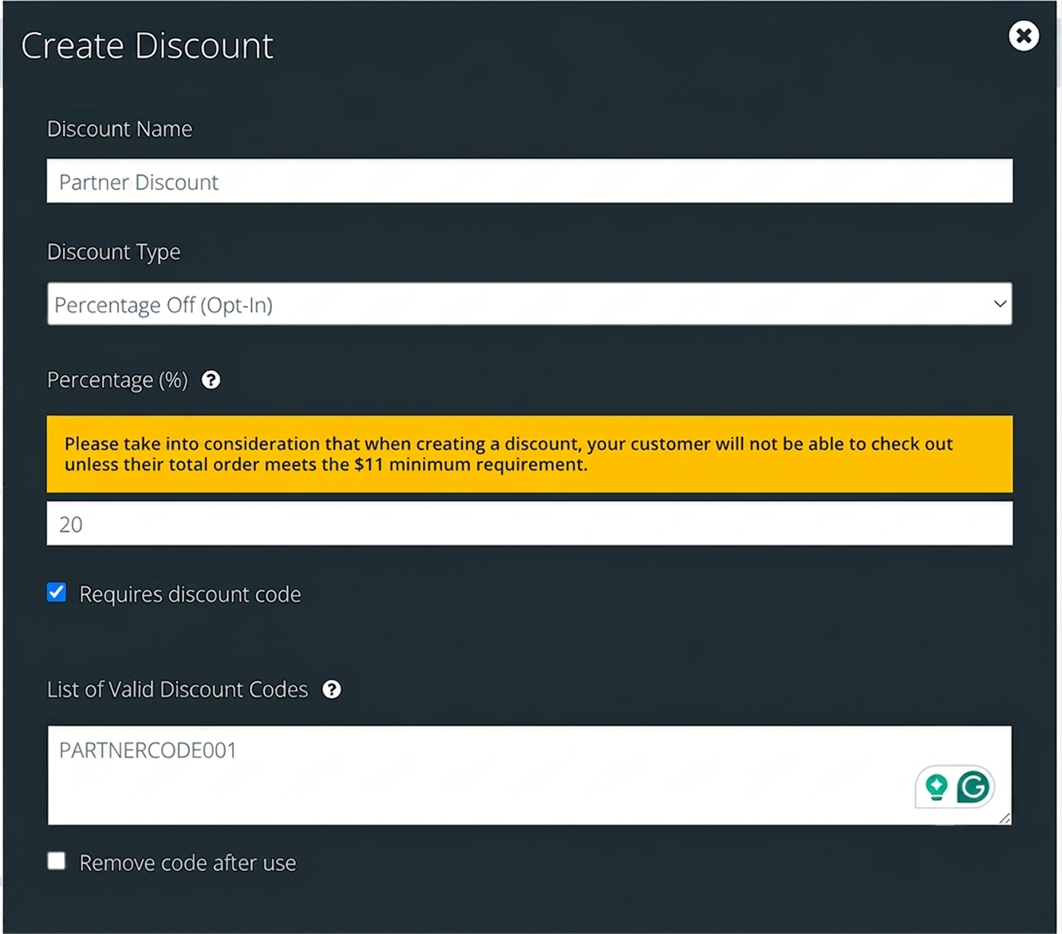1062x934 pixels.
Task: Click the Create Discount heading
Action: [147, 46]
